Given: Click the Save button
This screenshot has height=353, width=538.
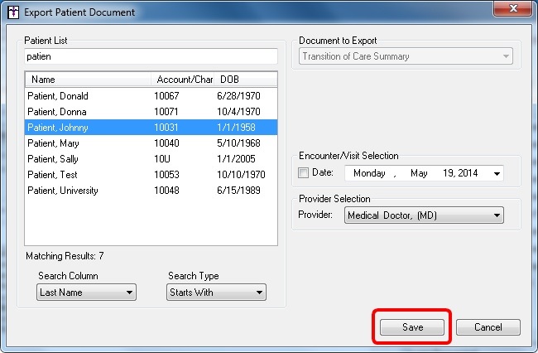Looking at the screenshot, I should [412, 327].
